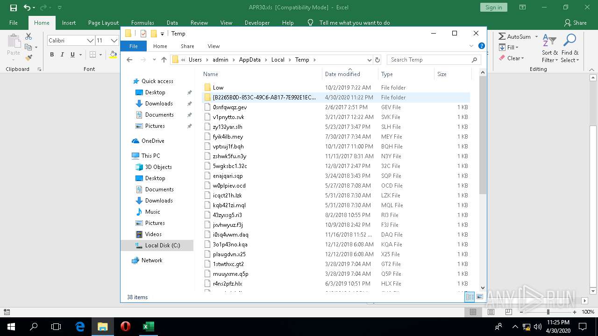Apply Underline formatting in Excel
The image size is (598, 336).
[72, 55]
